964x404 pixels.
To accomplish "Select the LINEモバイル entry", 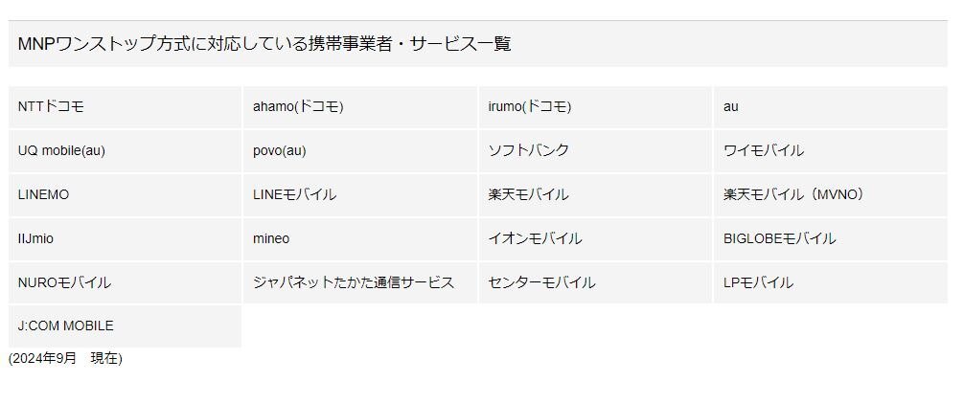I will pyautogui.click(x=360, y=195).
